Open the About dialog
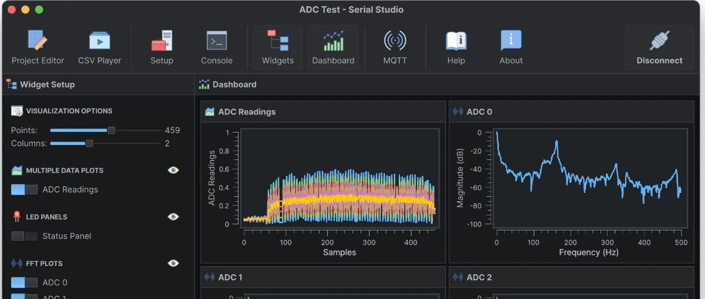 [x=511, y=47]
